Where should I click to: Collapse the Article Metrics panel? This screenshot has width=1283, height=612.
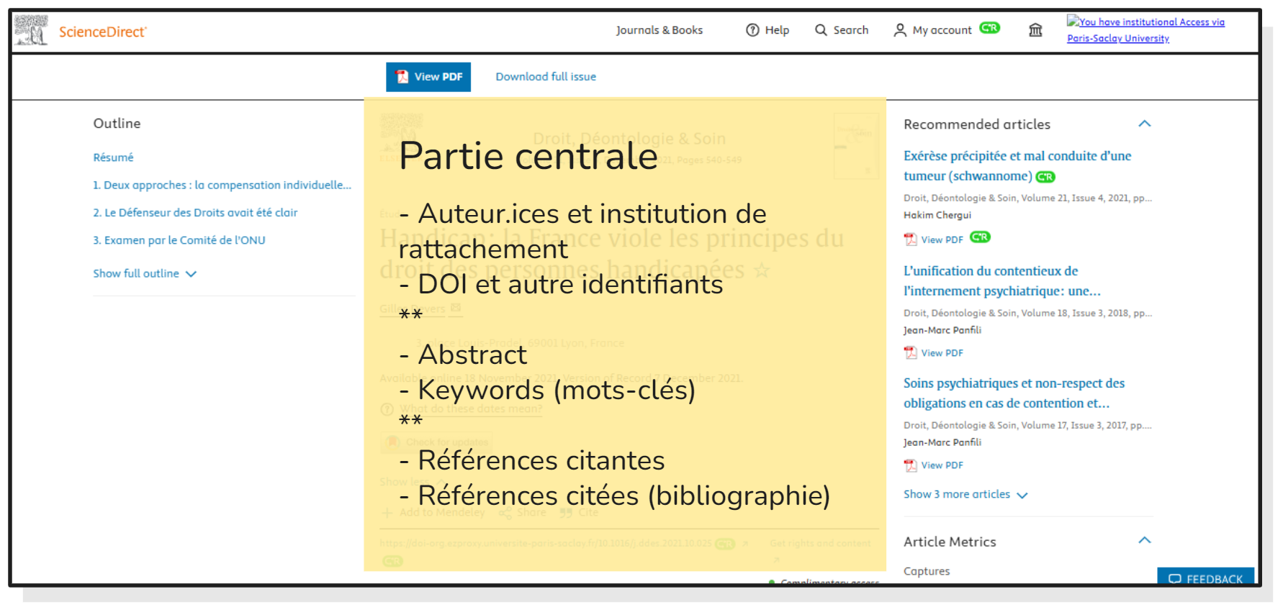coord(1145,540)
